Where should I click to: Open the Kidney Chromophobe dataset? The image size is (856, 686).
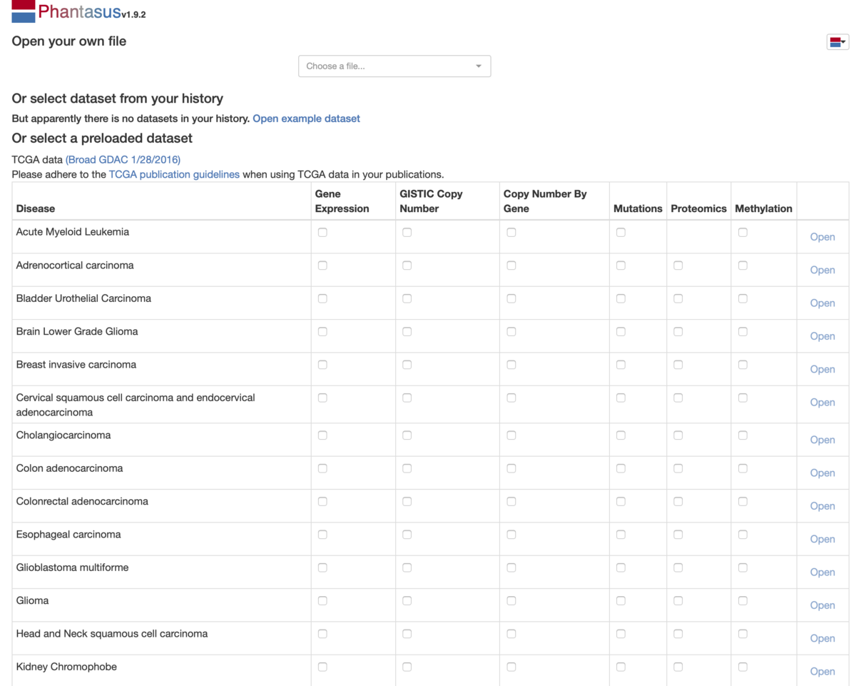822,672
